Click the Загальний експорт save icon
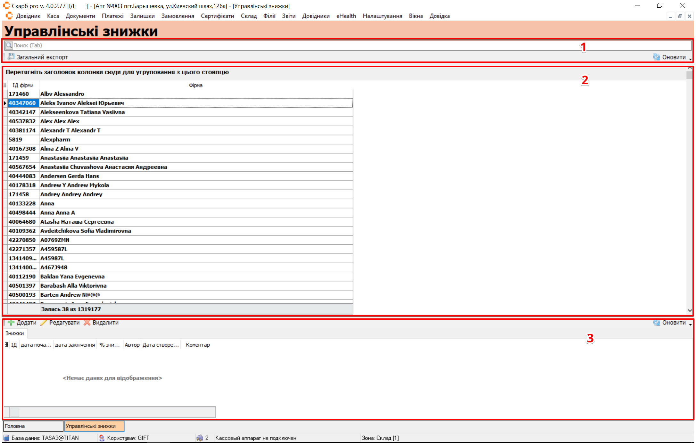The width and height of the screenshot is (696, 443). (11, 57)
